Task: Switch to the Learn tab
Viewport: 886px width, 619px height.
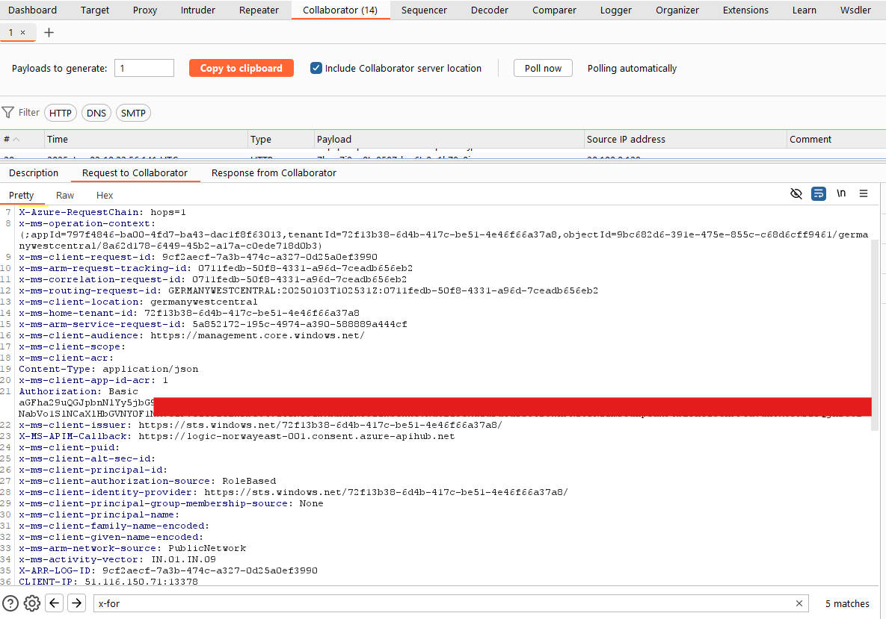Action: coord(804,10)
